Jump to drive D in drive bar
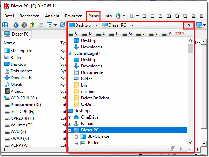Viewport: 209px width, 157px height. pos(87,33)
